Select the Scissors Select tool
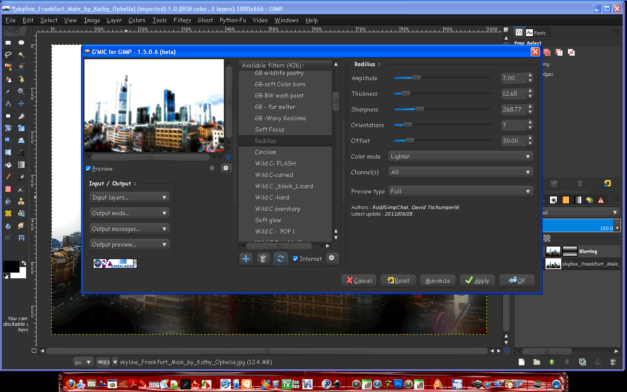The width and height of the screenshot is (627, 392). click(x=21, y=67)
